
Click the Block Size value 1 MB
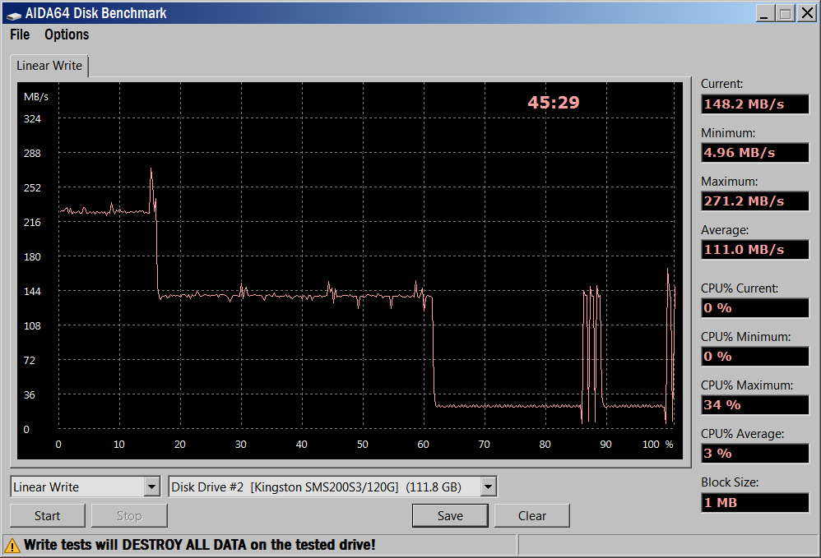coord(755,503)
